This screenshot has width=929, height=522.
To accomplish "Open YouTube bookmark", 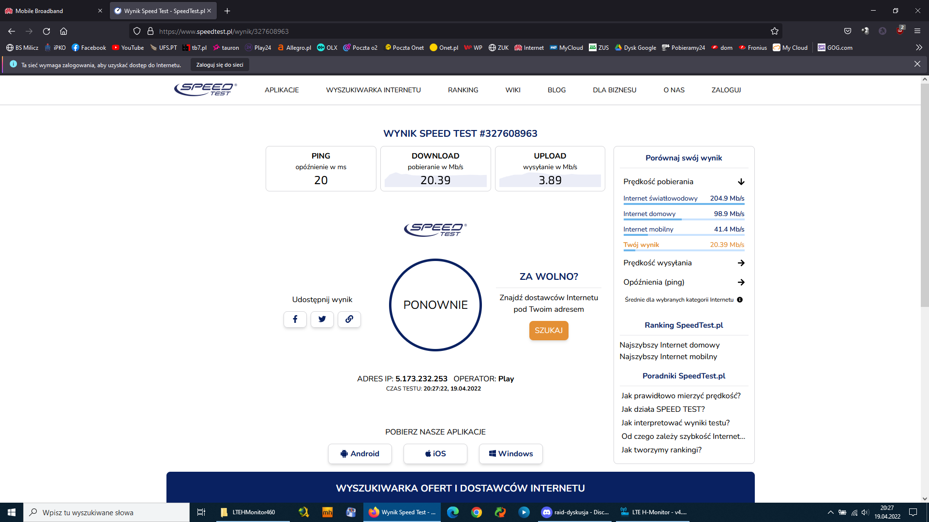I will 128,47.
